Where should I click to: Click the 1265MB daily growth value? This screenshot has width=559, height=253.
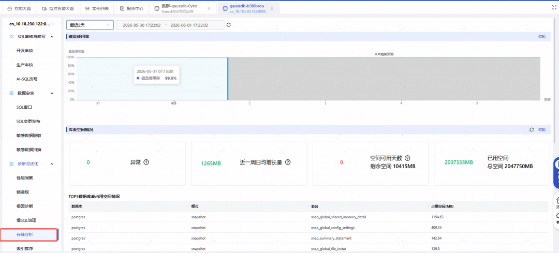pos(211,163)
